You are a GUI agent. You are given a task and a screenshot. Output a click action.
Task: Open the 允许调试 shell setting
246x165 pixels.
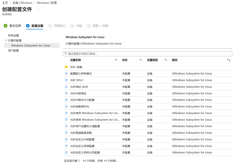79,87
